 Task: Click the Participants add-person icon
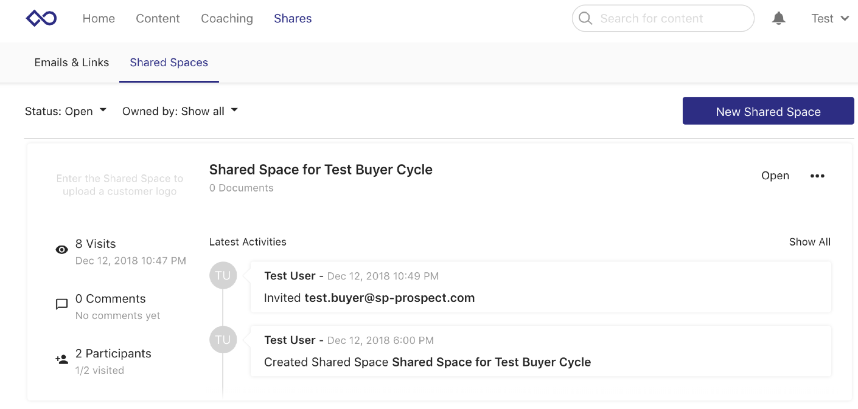point(61,359)
